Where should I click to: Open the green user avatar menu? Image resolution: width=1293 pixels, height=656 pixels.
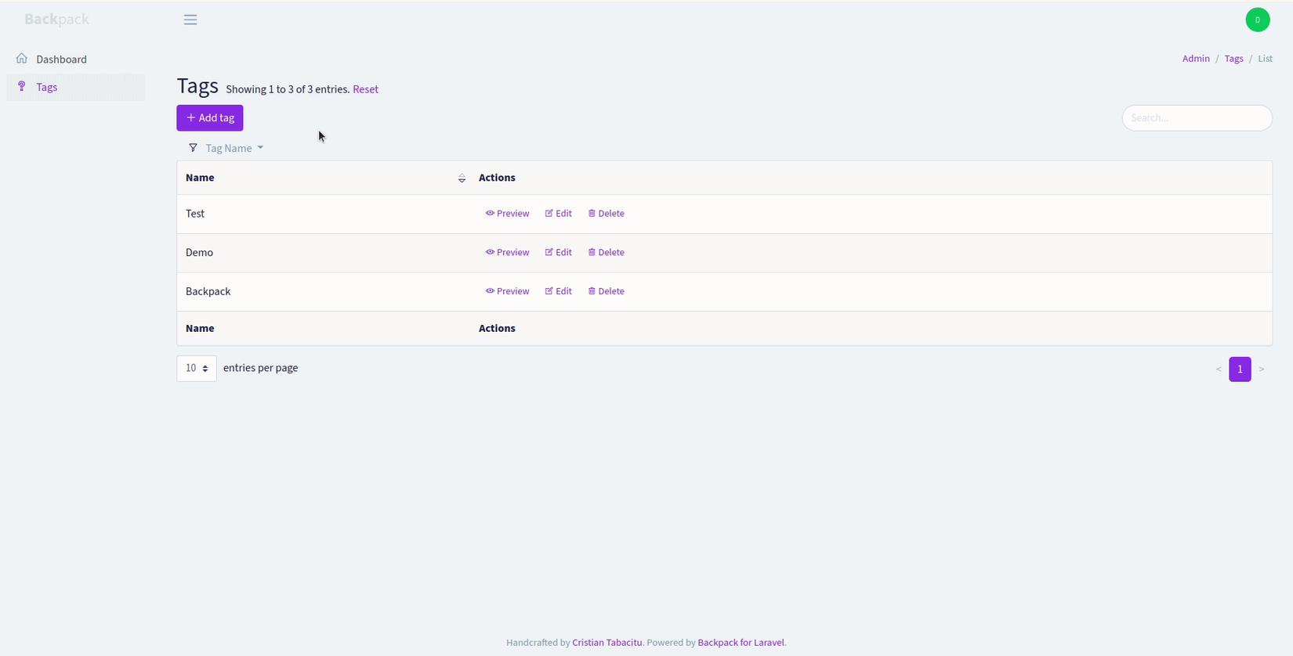[x=1258, y=20]
